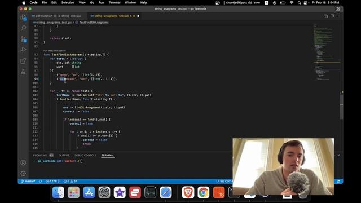Open the Accounts menu icon

pos(23,162)
